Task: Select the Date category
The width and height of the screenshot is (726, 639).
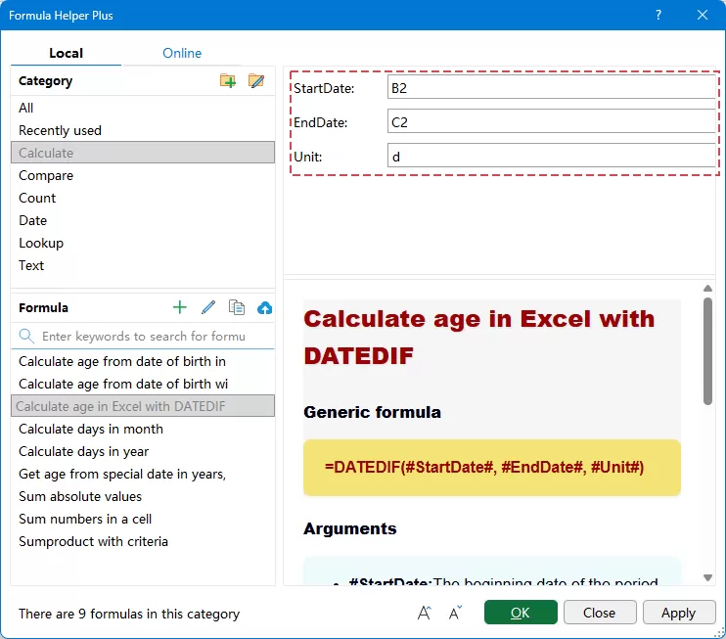Action: tap(143, 220)
